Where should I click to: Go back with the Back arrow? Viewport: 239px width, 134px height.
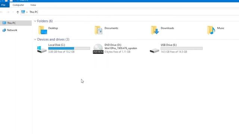[1, 12]
